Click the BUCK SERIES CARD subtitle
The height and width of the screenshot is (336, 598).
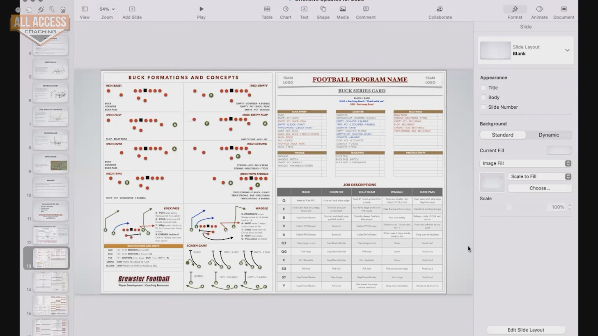pos(362,91)
